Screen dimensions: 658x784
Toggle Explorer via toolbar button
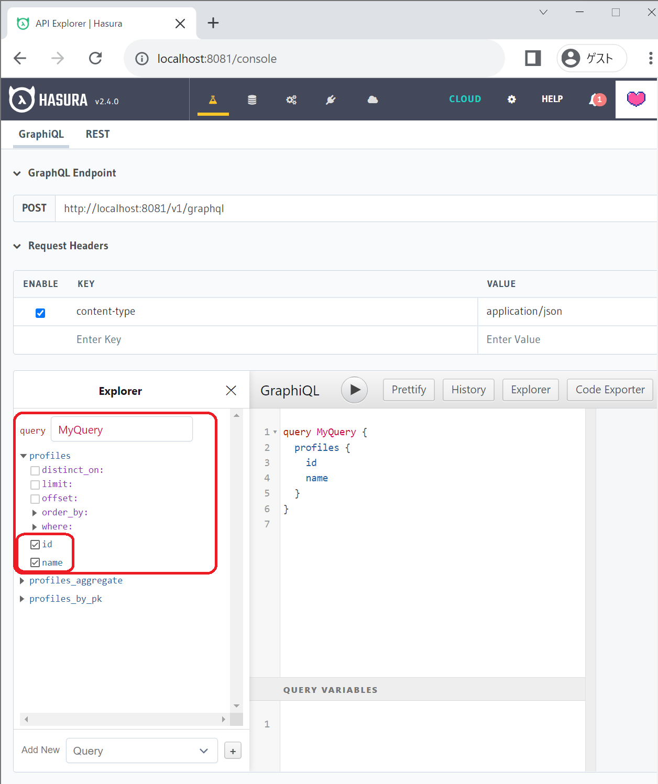click(531, 390)
